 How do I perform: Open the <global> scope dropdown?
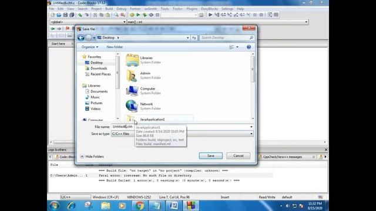[124, 22]
